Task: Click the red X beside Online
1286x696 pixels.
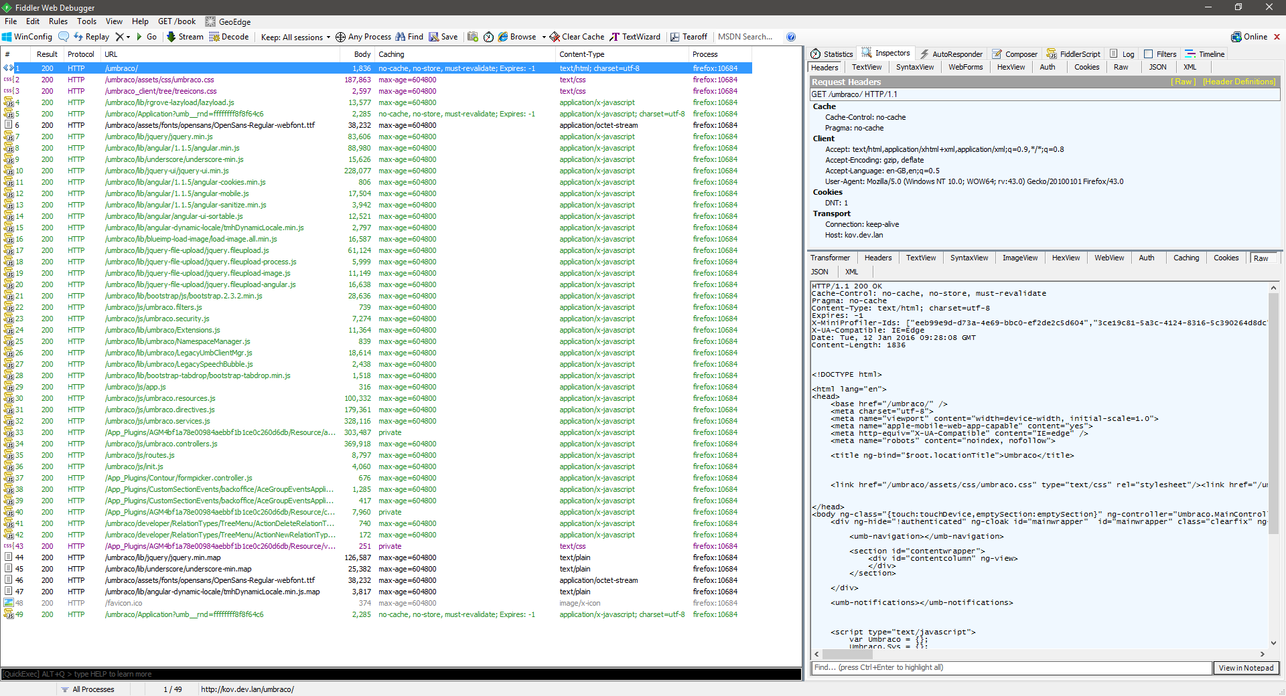Action: 1277,37
